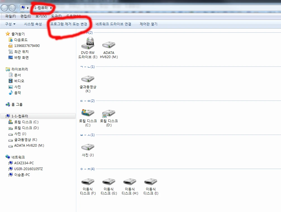The image size is (281, 212).
Task: Open 이동식 디스크 (F:)
Action: pos(88,182)
